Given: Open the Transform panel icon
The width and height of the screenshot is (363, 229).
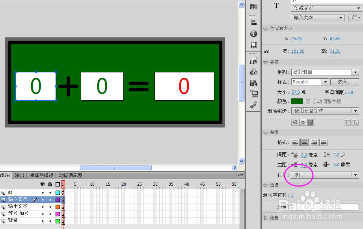Looking at the screenshot, I should tap(253, 44).
